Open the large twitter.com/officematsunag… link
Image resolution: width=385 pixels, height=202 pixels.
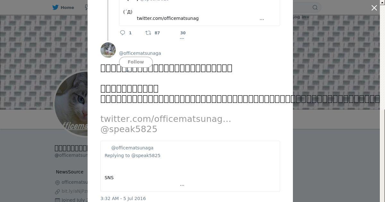click(x=166, y=119)
